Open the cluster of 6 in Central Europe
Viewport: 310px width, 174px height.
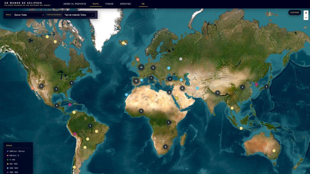click(x=153, y=68)
